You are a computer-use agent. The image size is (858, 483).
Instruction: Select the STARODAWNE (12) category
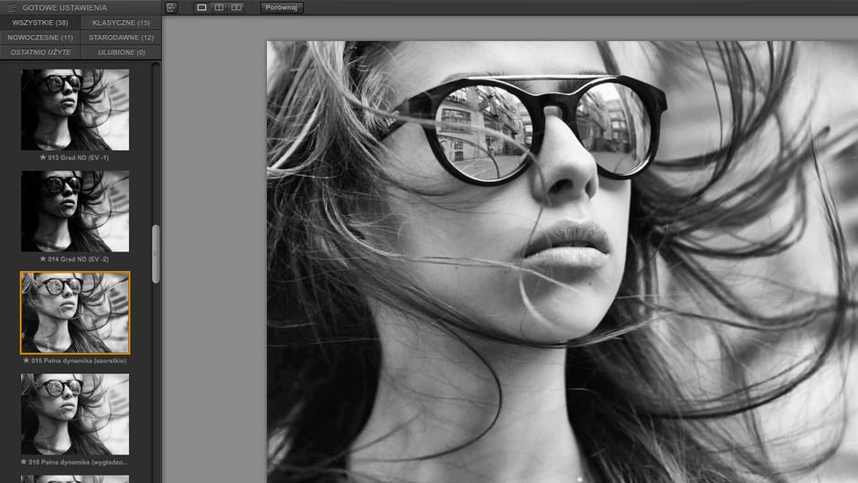pyautogui.click(x=121, y=38)
